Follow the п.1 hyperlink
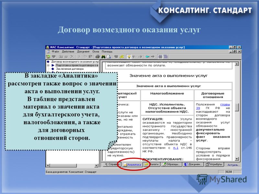 tap(175, 148)
